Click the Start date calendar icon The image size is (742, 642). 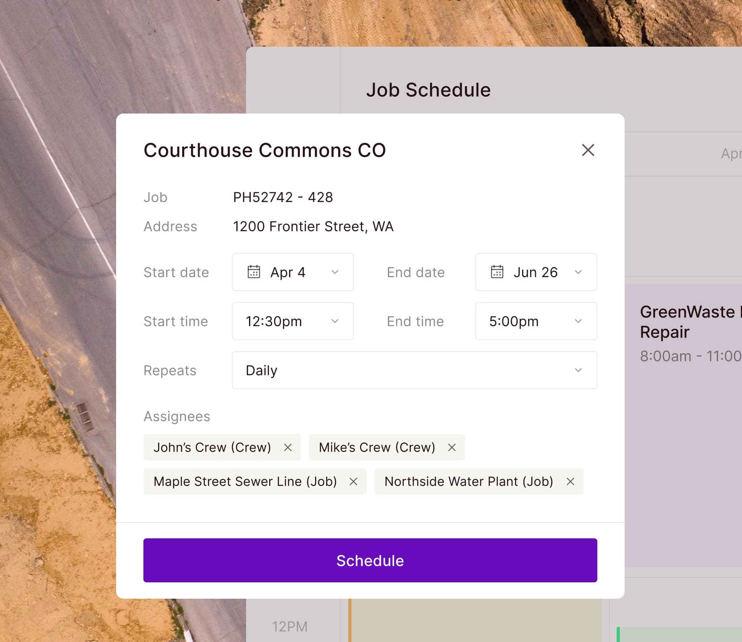254,272
